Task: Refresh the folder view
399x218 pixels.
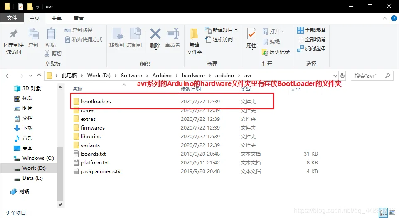Action: [x=342, y=76]
